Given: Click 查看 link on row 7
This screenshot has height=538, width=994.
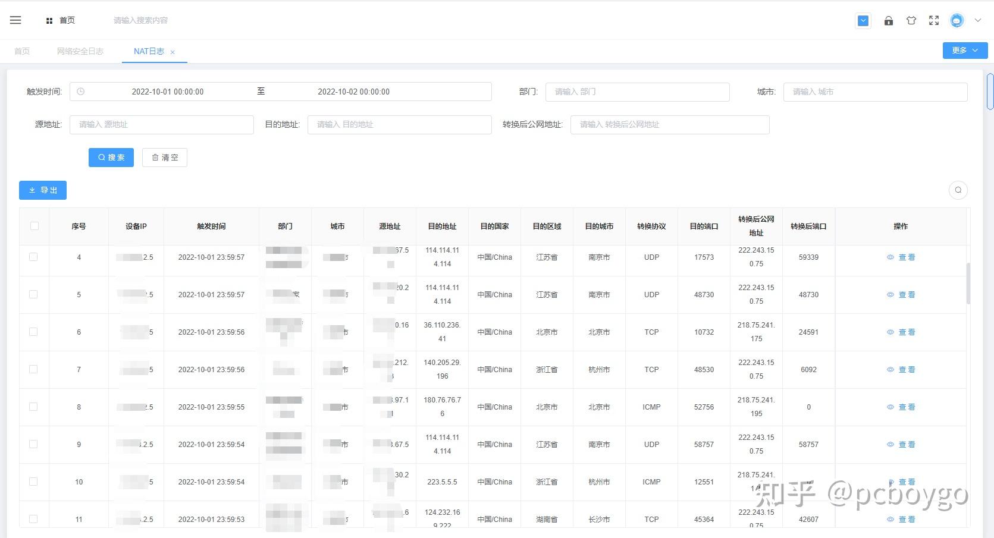Looking at the screenshot, I should point(907,369).
